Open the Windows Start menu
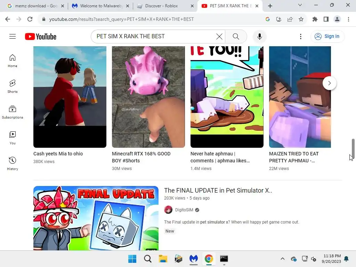The image size is (356, 267). 132,259
